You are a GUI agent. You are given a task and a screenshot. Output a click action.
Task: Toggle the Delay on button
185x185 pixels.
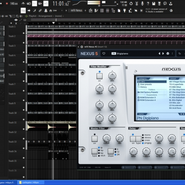click(x=133, y=139)
